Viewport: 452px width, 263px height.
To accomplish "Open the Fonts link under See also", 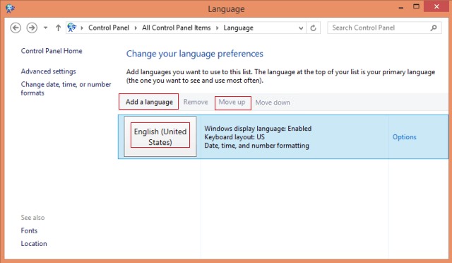I will (x=29, y=230).
